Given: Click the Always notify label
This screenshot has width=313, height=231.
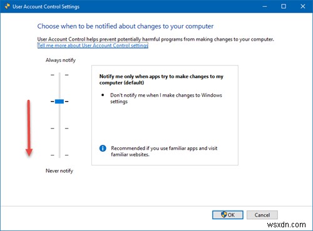Looking at the screenshot, I should pos(61,60).
